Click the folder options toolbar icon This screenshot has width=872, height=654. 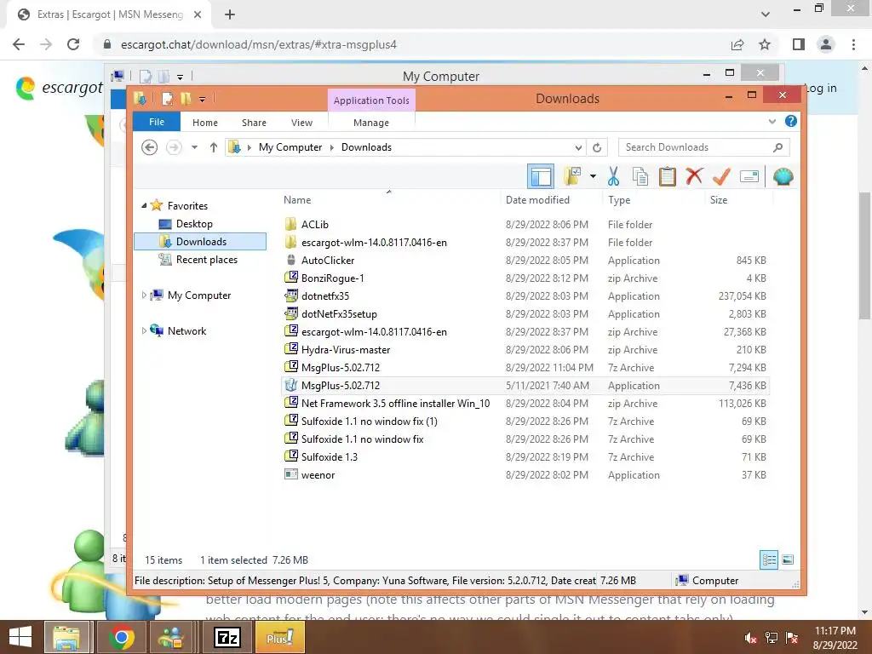tap(572, 177)
